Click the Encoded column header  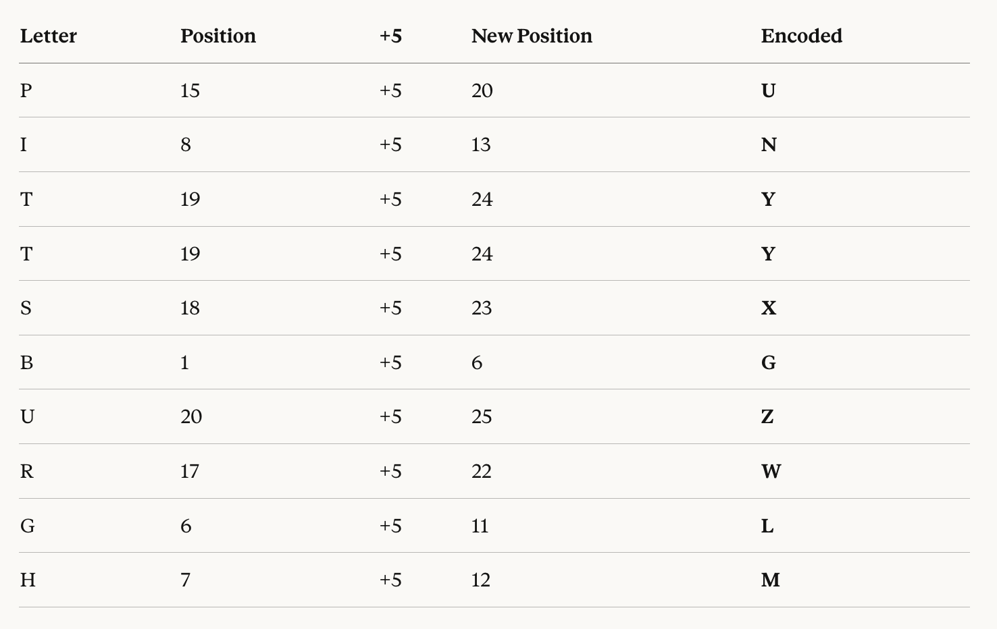pyautogui.click(x=801, y=36)
